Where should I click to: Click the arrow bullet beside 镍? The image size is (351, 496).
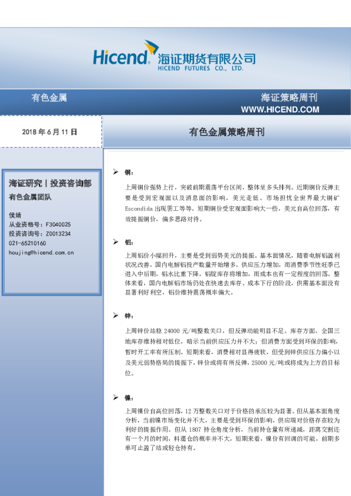pyautogui.click(x=116, y=397)
